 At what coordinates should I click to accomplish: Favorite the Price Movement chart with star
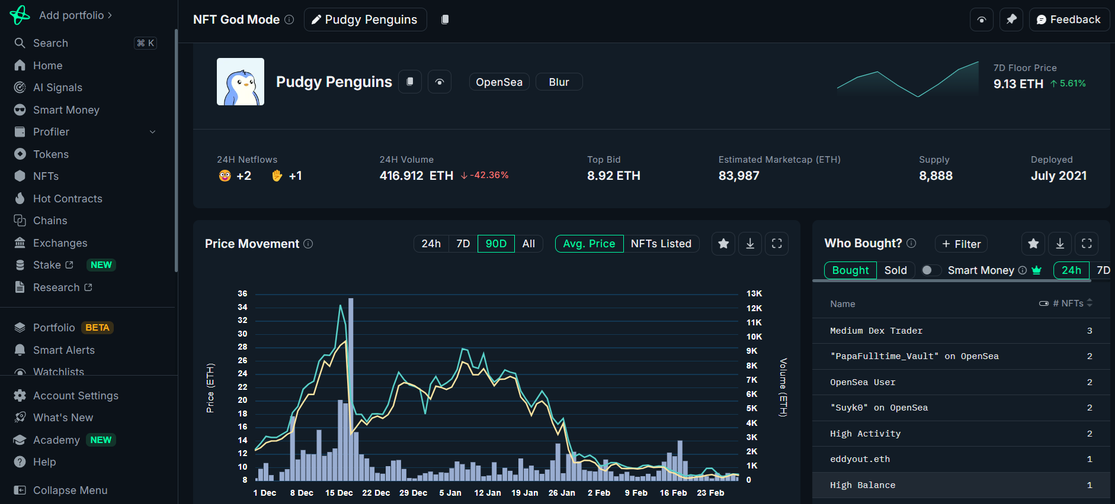coord(723,244)
